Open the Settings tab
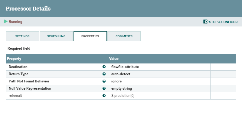 [22, 36]
